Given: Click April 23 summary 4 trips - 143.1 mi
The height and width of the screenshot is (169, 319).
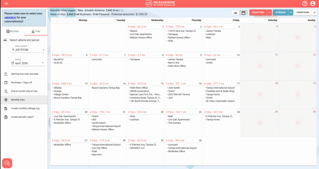Looking at the screenshot, I should coord(176,112).
